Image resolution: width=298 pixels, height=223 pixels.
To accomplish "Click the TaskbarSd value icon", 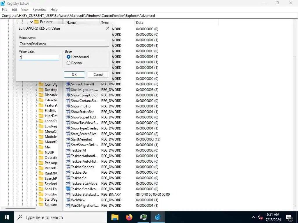I will click(x=68, y=178).
